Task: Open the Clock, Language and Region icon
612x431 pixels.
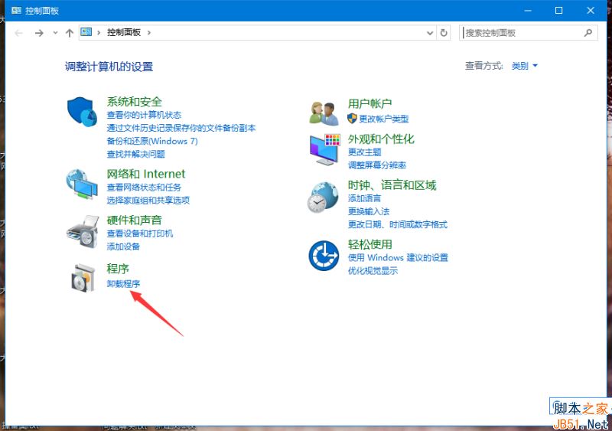Action: point(324,197)
